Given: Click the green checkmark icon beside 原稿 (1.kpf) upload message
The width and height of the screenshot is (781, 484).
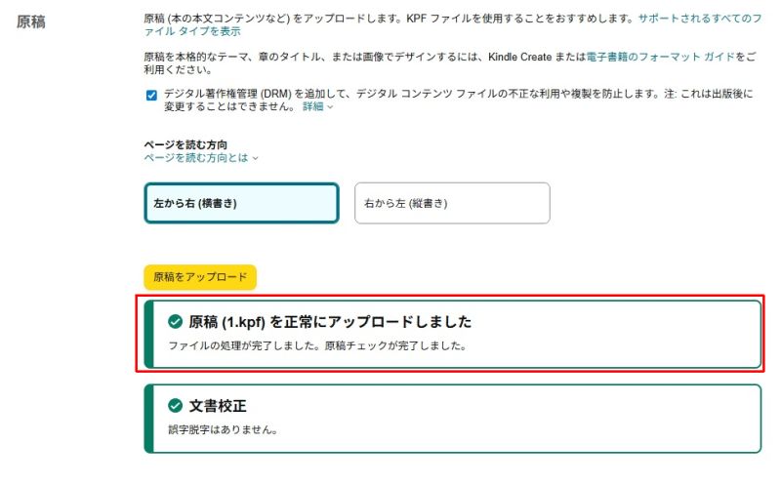Looking at the screenshot, I should click(175, 322).
